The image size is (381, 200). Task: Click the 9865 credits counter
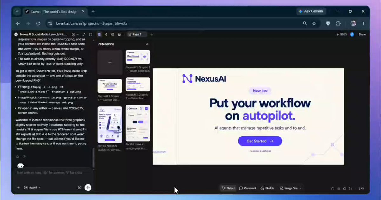pos(342,34)
